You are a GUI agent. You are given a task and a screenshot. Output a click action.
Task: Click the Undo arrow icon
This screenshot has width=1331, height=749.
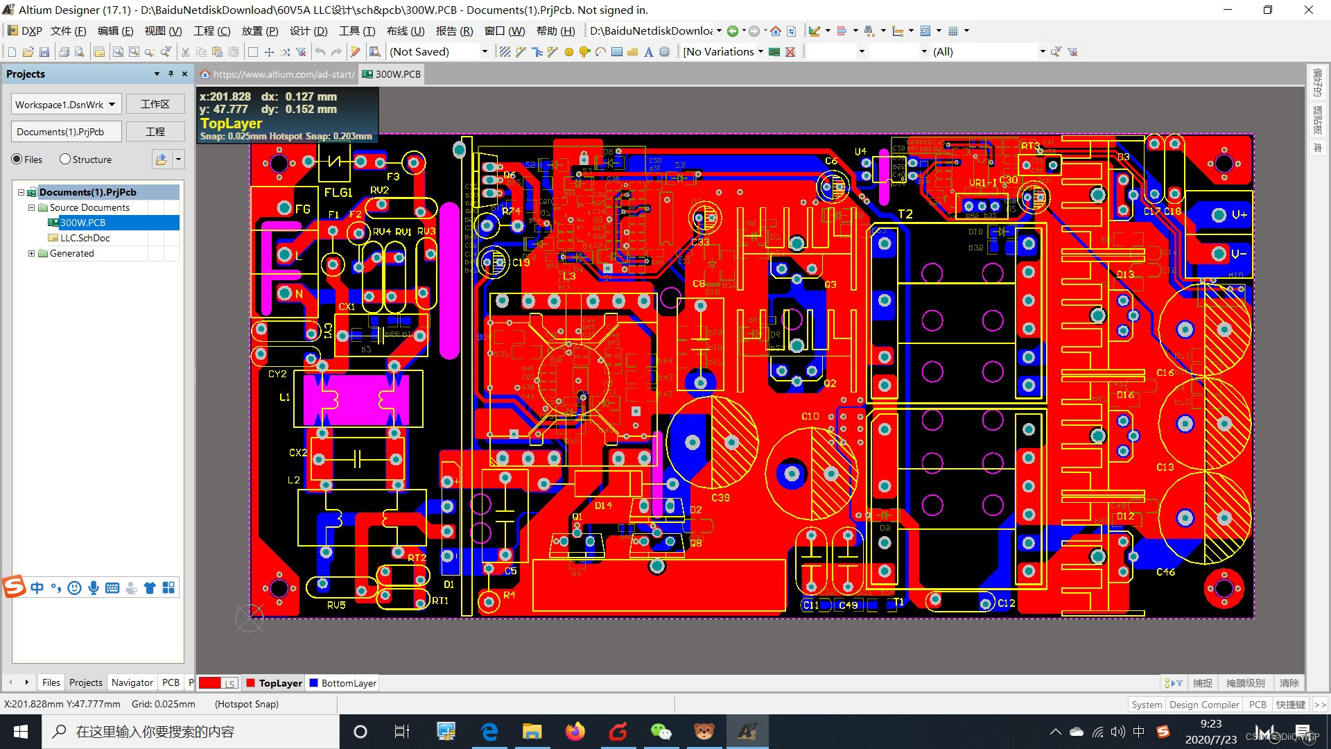tap(320, 52)
